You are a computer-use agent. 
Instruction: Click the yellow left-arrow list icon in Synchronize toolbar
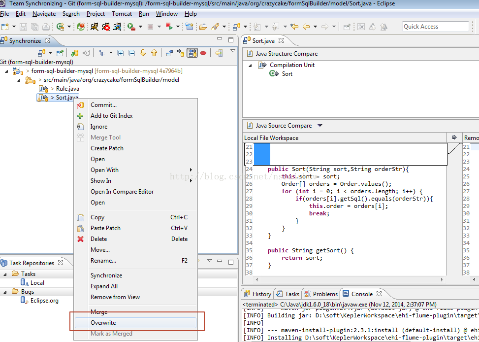(x=219, y=53)
